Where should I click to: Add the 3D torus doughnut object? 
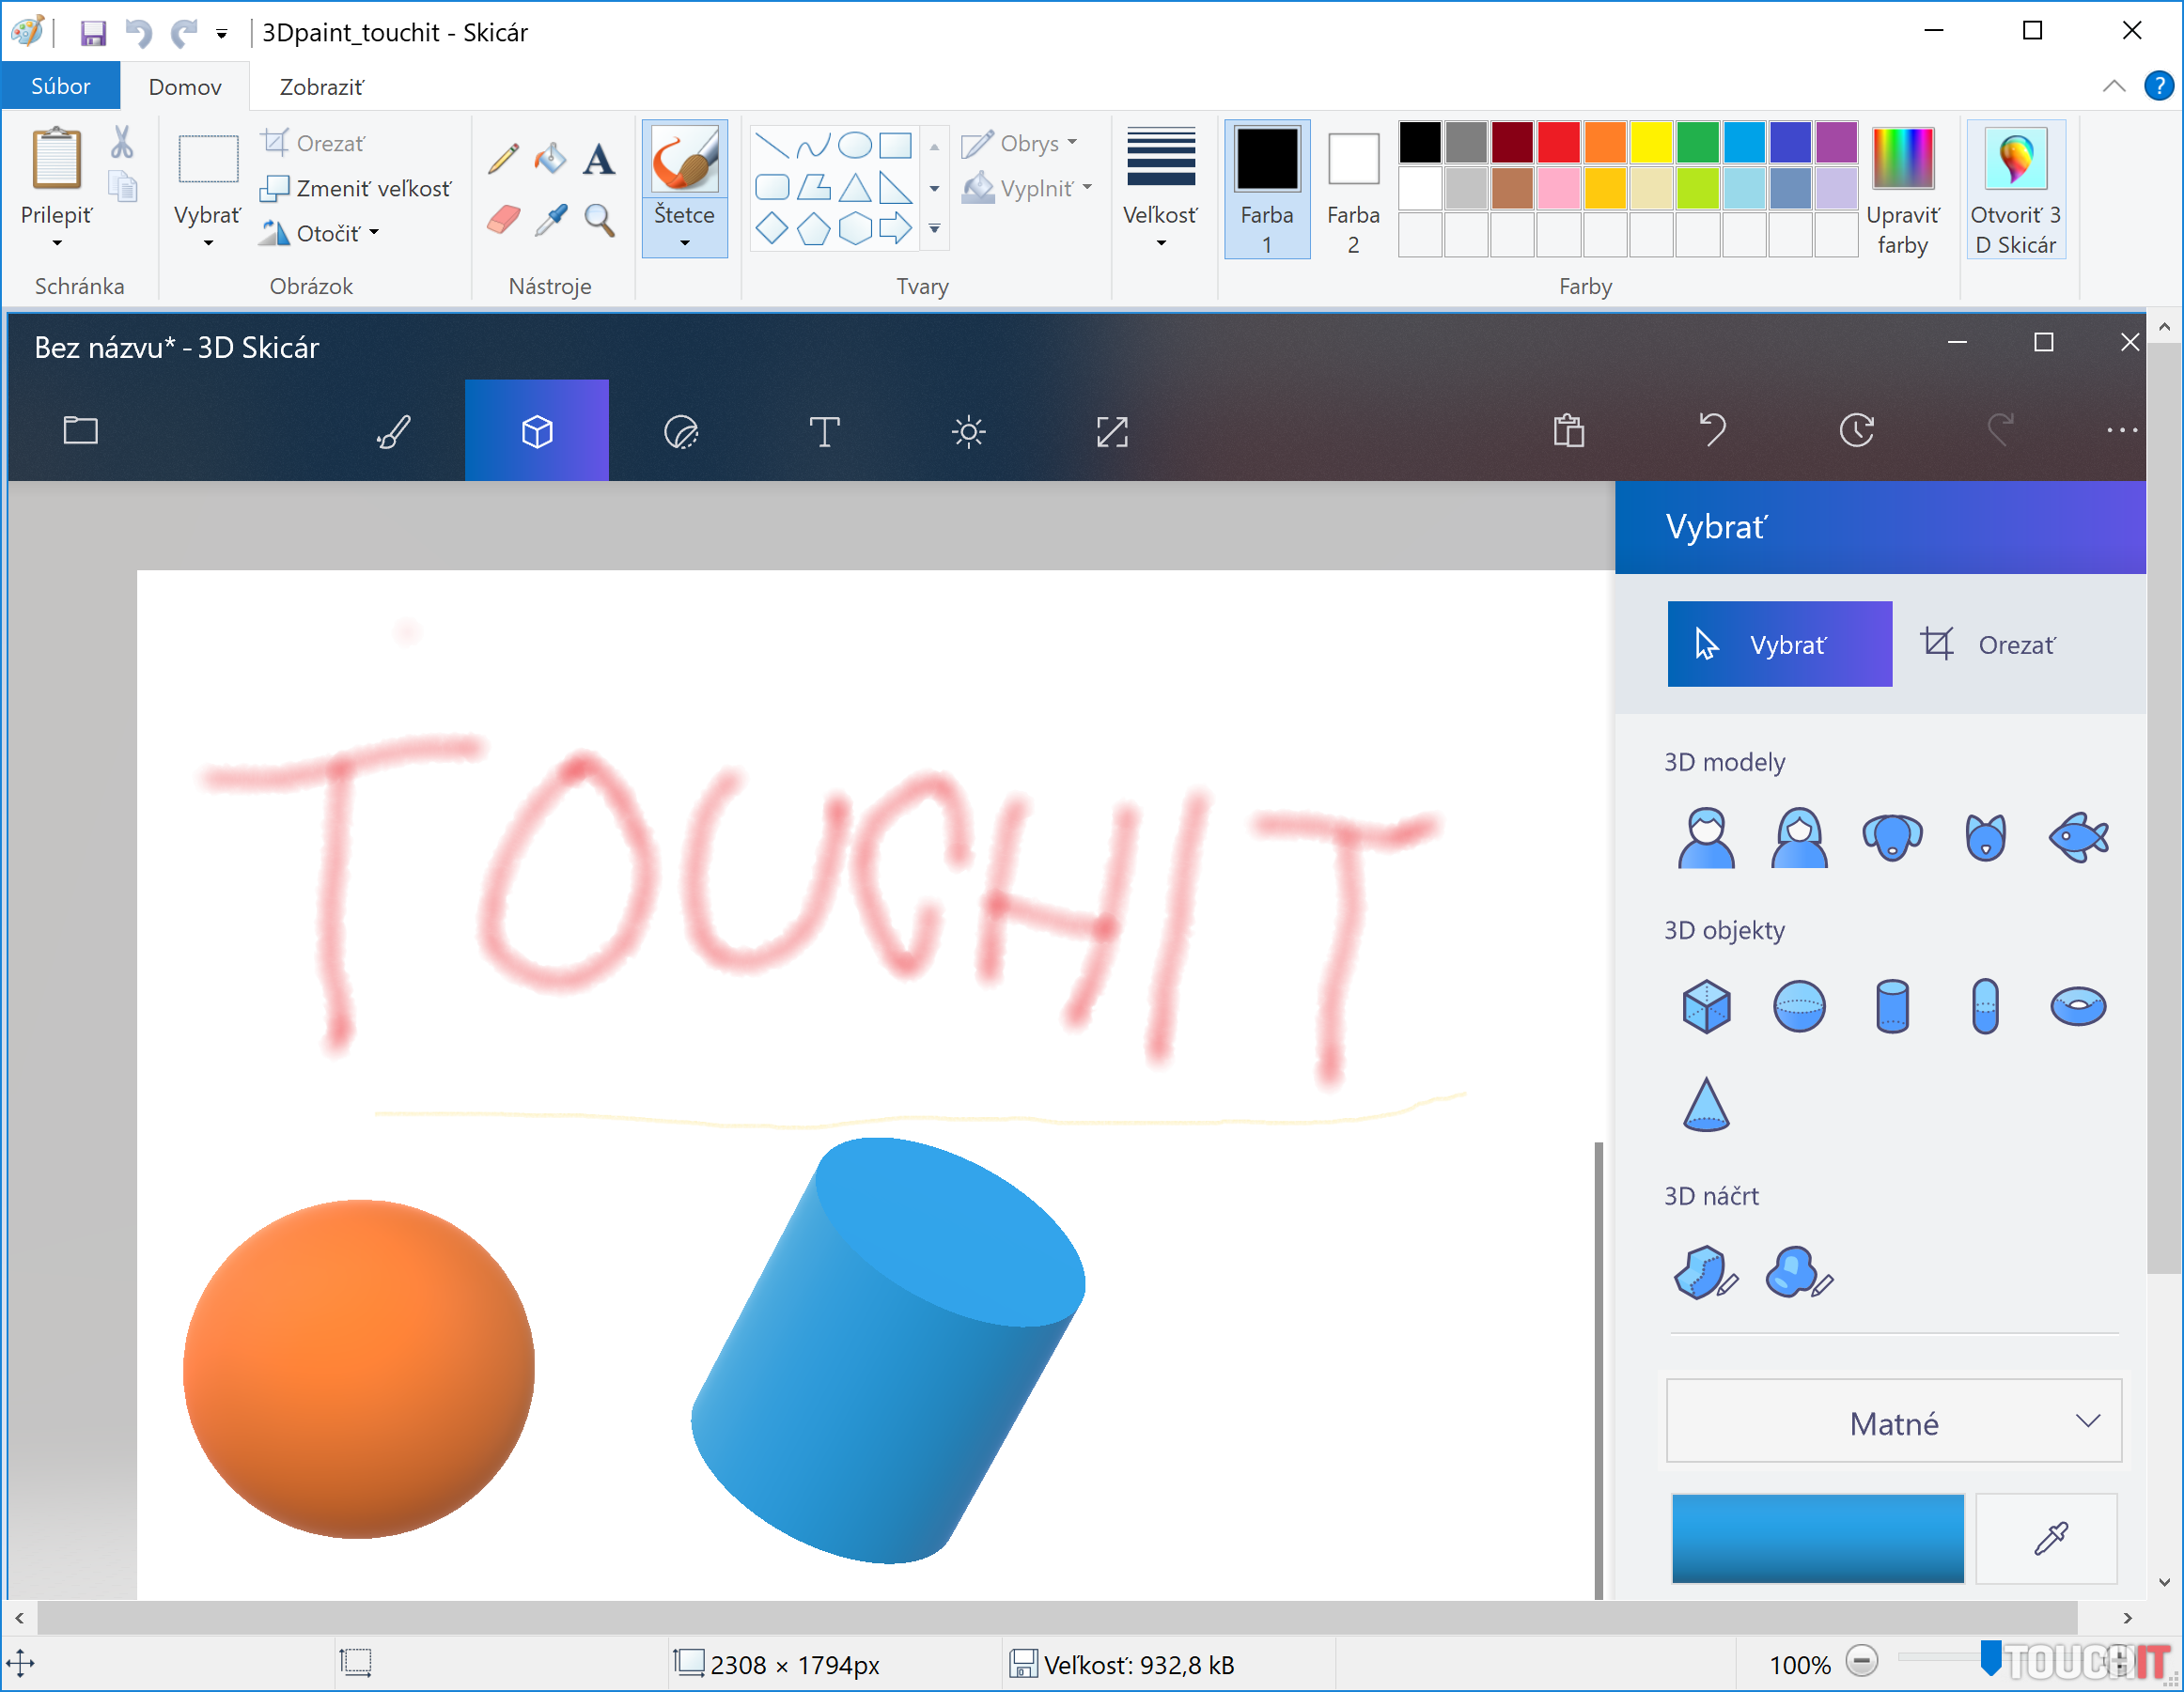click(2077, 1005)
